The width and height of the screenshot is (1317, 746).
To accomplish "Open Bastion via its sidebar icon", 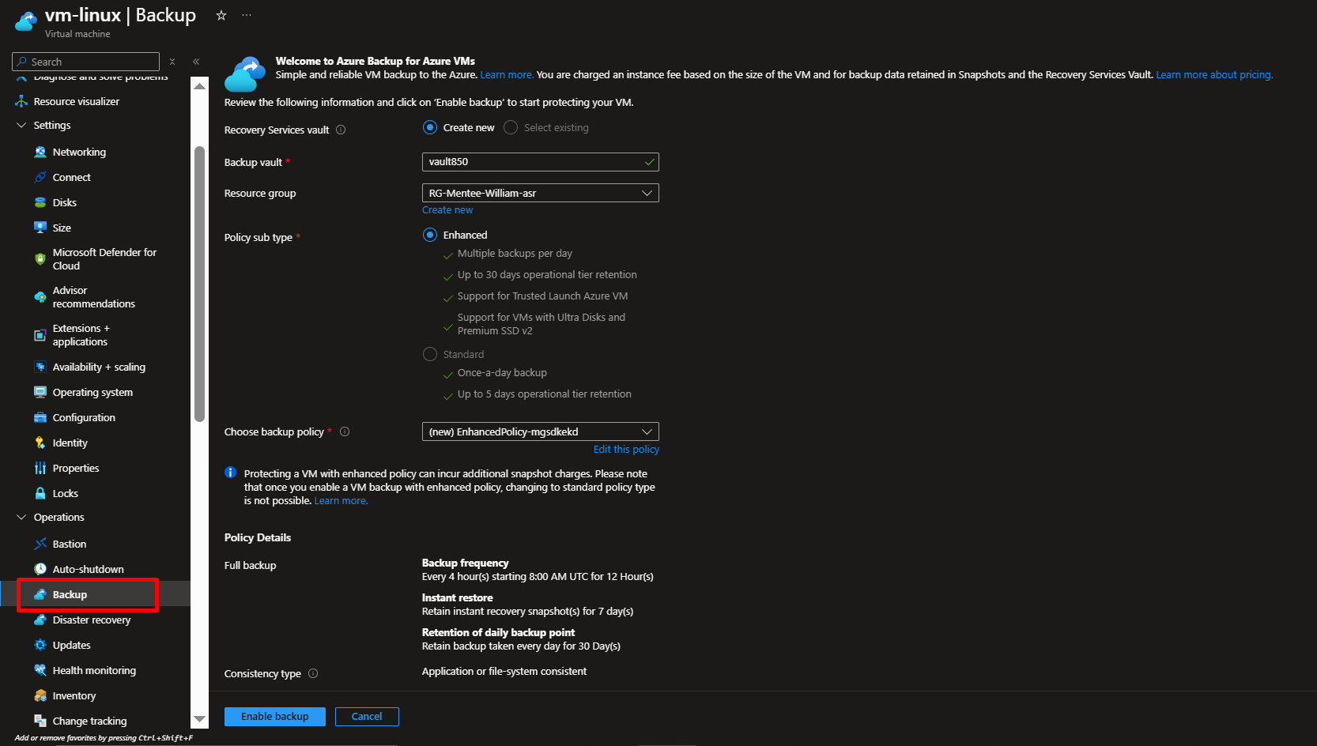I will 40,544.
